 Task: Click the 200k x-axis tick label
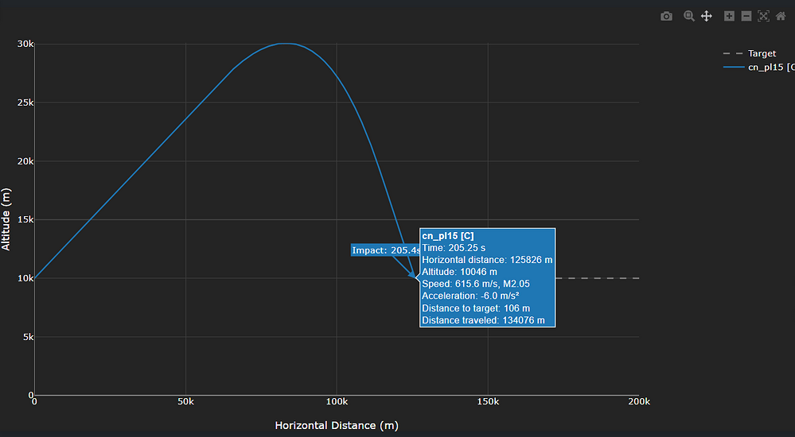(639, 401)
